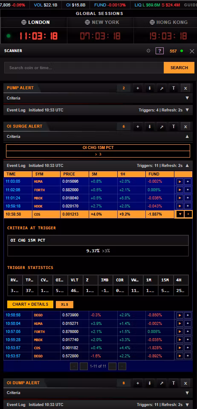
Task: Pop out the OI Surge Alert panel
Action: (162, 126)
